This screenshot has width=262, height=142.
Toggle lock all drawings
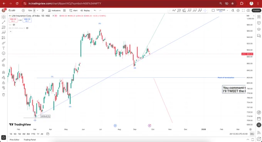click(x=3, y=83)
